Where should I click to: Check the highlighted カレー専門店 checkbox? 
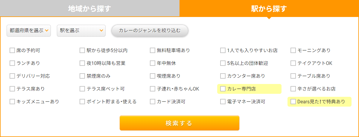[x=223, y=89]
